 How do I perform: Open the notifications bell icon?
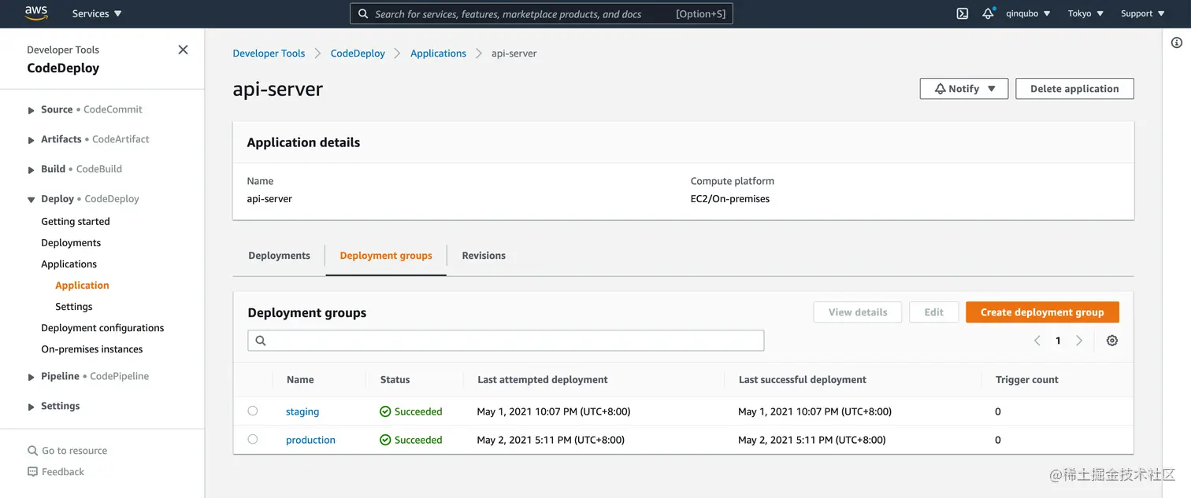coord(989,13)
